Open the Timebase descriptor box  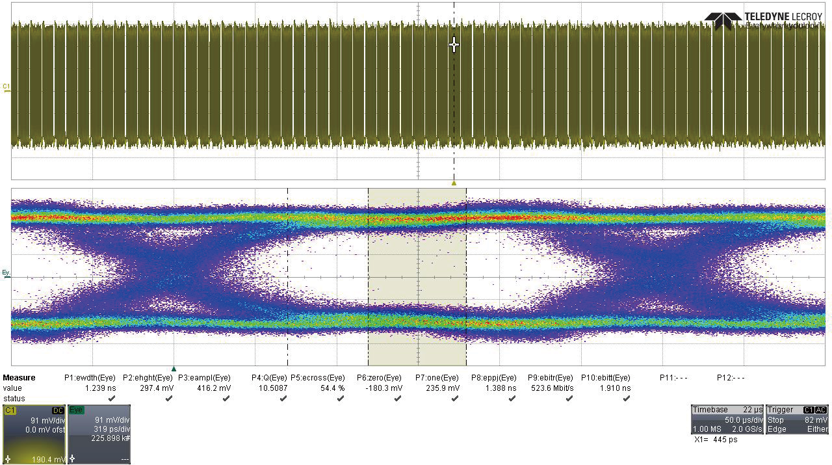coord(727,419)
